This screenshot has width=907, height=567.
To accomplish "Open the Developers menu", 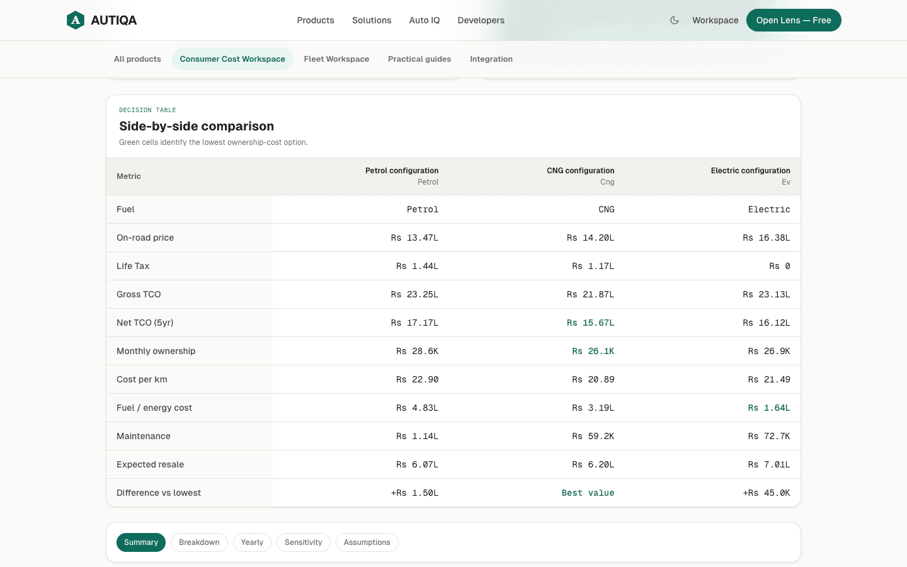I will (x=481, y=20).
